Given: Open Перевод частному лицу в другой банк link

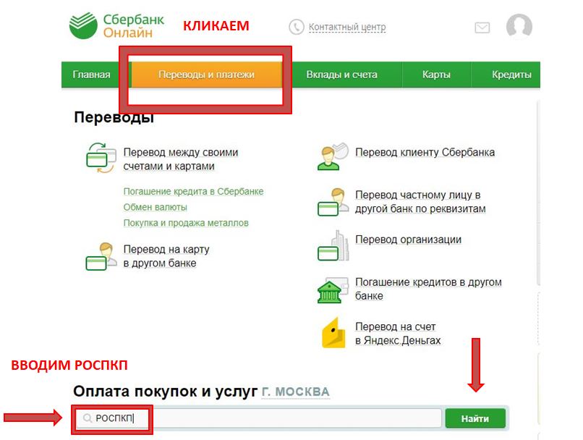Looking at the screenshot, I should click(420, 202).
